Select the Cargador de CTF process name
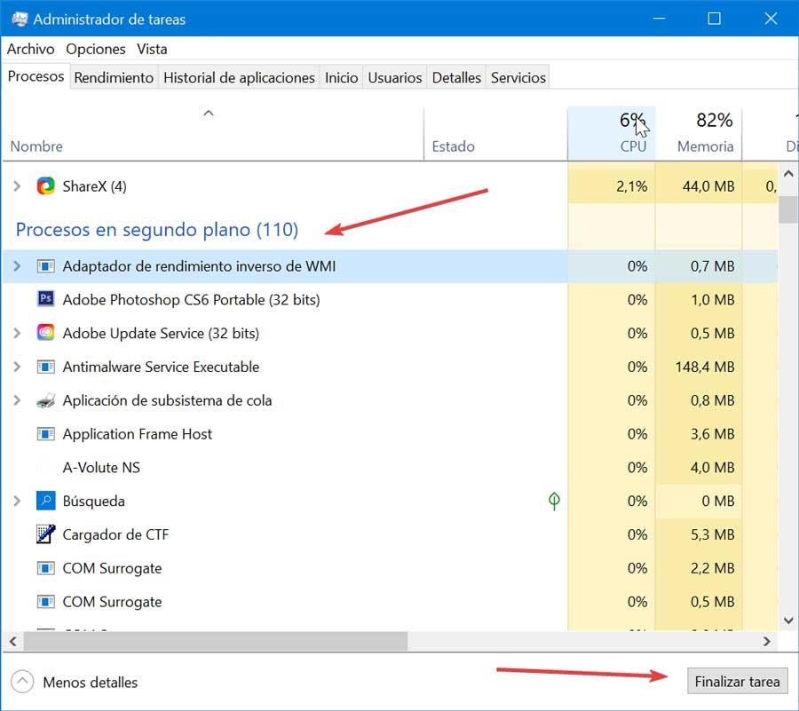Viewport: 799px width, 711px height. 115,534
